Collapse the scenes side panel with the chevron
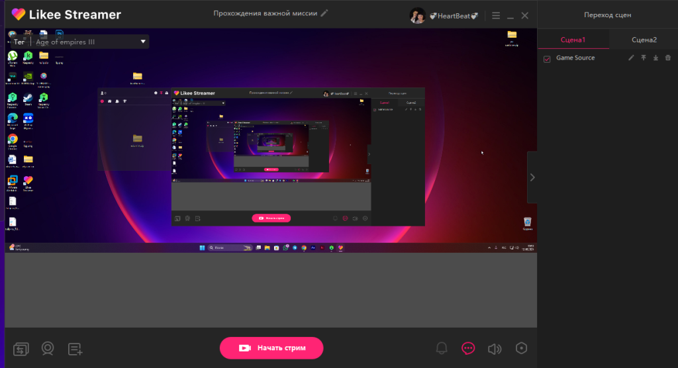 pyautogui.click(x=532, y=177)
